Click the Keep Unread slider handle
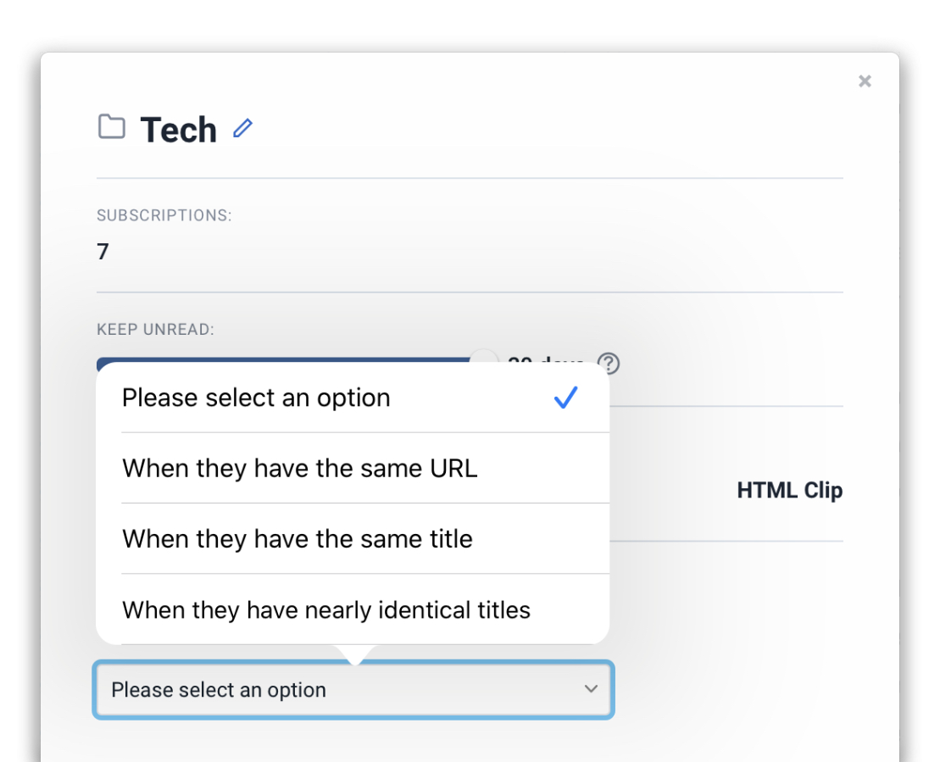The width and height of the screenshot is (940, 762). click(x=485, y=359)
